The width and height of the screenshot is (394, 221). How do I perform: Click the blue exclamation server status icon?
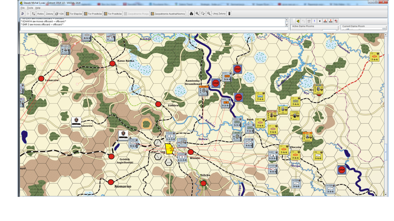point(314,21)
